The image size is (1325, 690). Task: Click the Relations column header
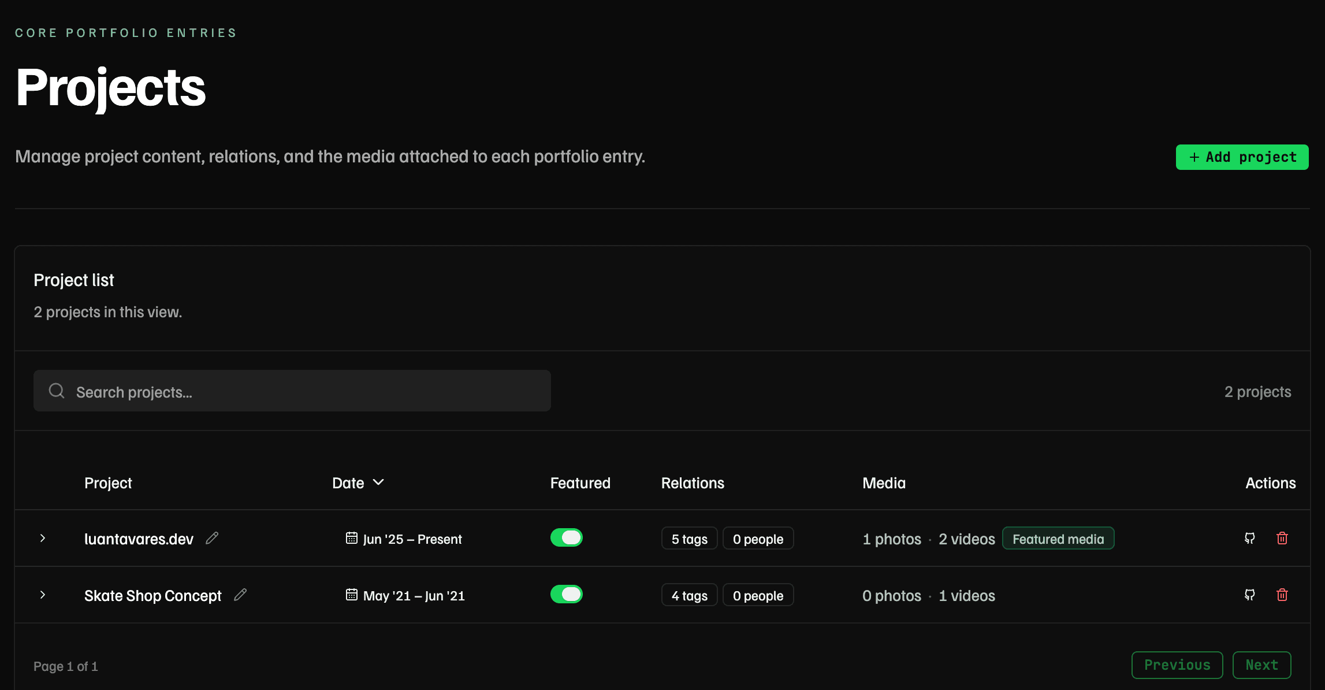click(x=693, y=483)
